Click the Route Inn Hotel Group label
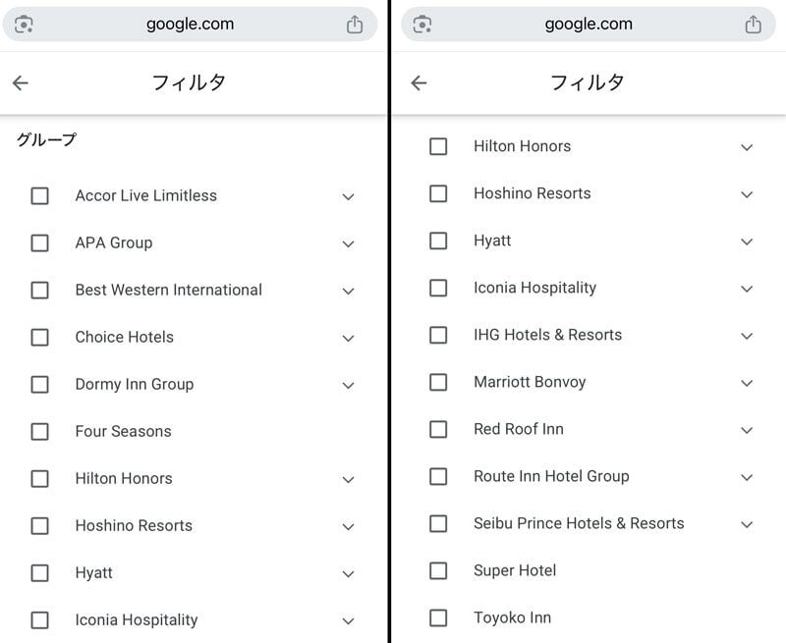The height and width of the screenshot is (643, 786). click(551, 476)
